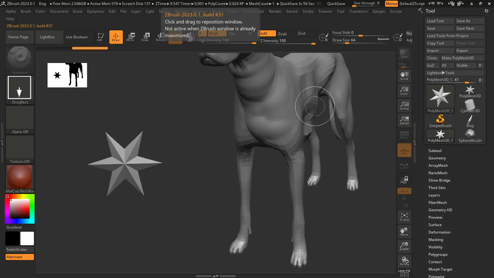Image resolution: width=494 pixels, height=278 pixels.
Task: Click the Export button
Action: [470, 51]
